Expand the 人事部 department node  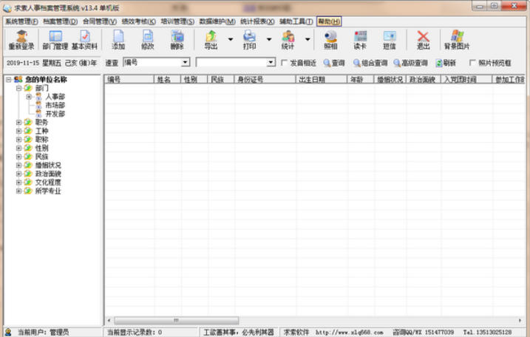coord(29,97)
